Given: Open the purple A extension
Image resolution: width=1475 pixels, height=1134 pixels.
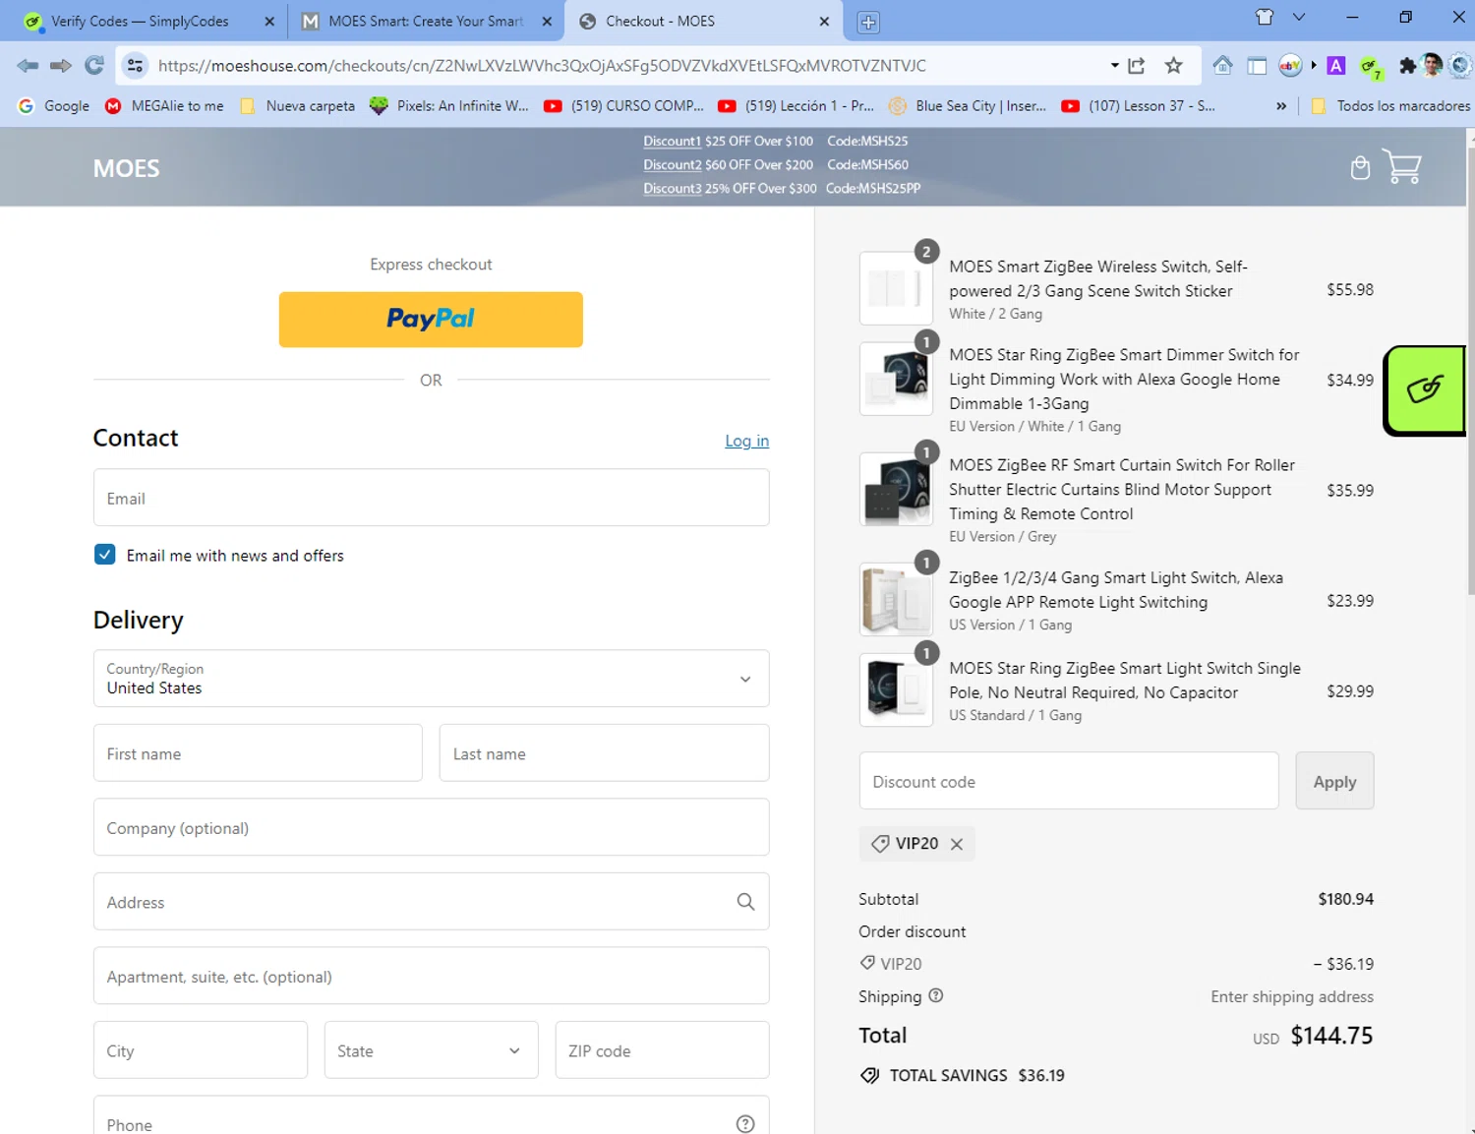Looking at the screenshot, I should (x=1336, y=66).
